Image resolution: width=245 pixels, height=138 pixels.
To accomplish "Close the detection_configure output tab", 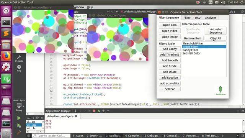I will click(x=76, y=116).
